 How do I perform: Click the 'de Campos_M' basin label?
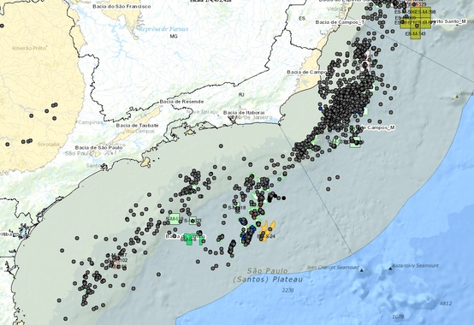(378, 127)
